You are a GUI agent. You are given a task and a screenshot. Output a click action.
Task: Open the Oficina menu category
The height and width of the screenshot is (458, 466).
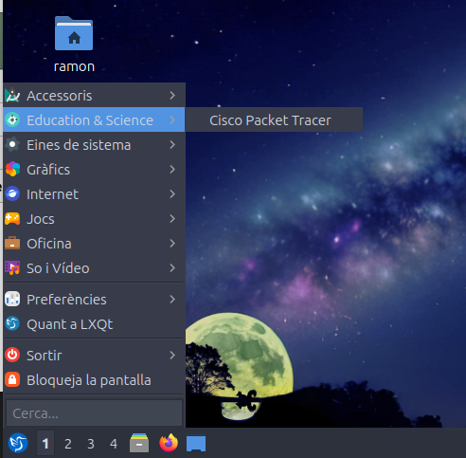94,244
